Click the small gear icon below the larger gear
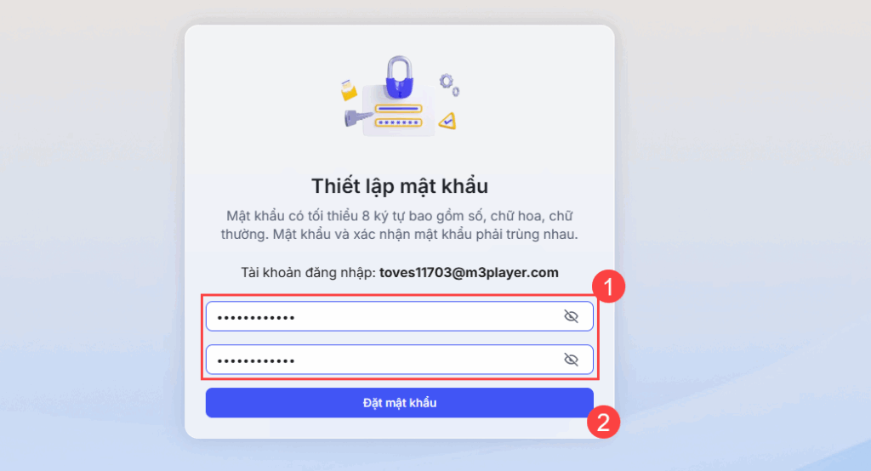 click(x=456, y=92)
